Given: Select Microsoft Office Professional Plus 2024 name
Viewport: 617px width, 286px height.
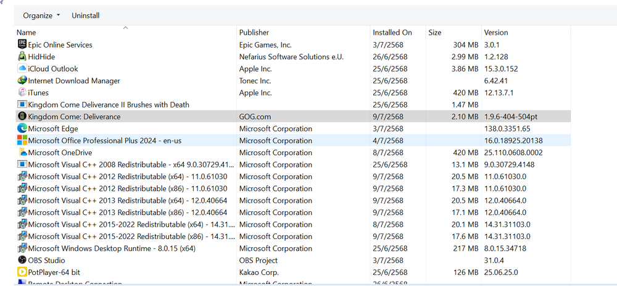Looking at the screenshot, I should (x=105, y=141).
